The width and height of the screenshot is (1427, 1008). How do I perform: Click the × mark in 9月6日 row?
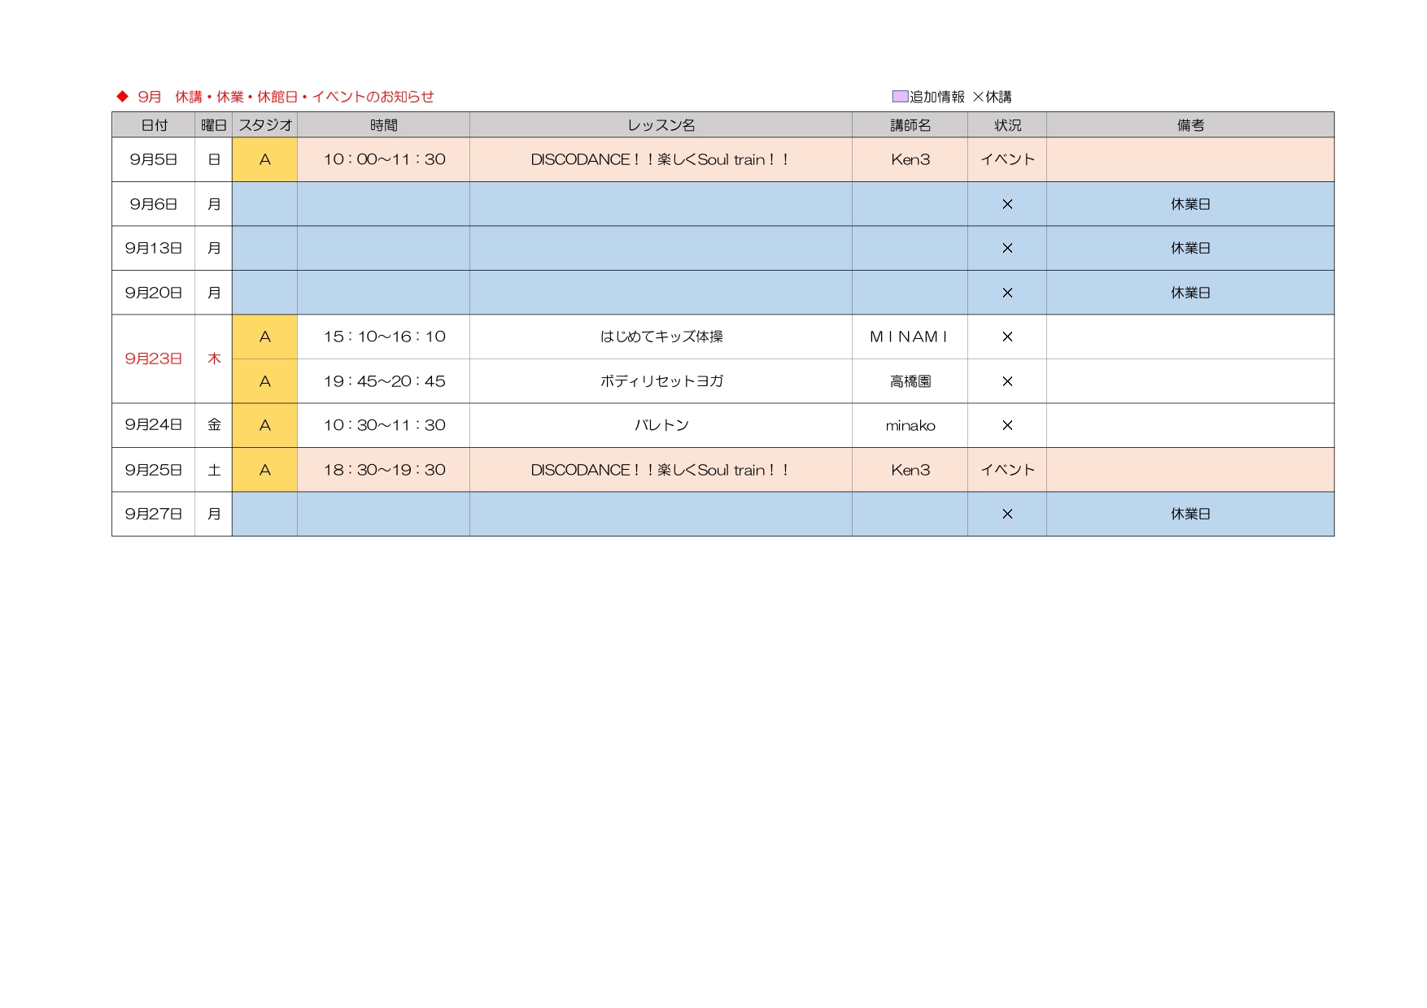point(1007,204)
